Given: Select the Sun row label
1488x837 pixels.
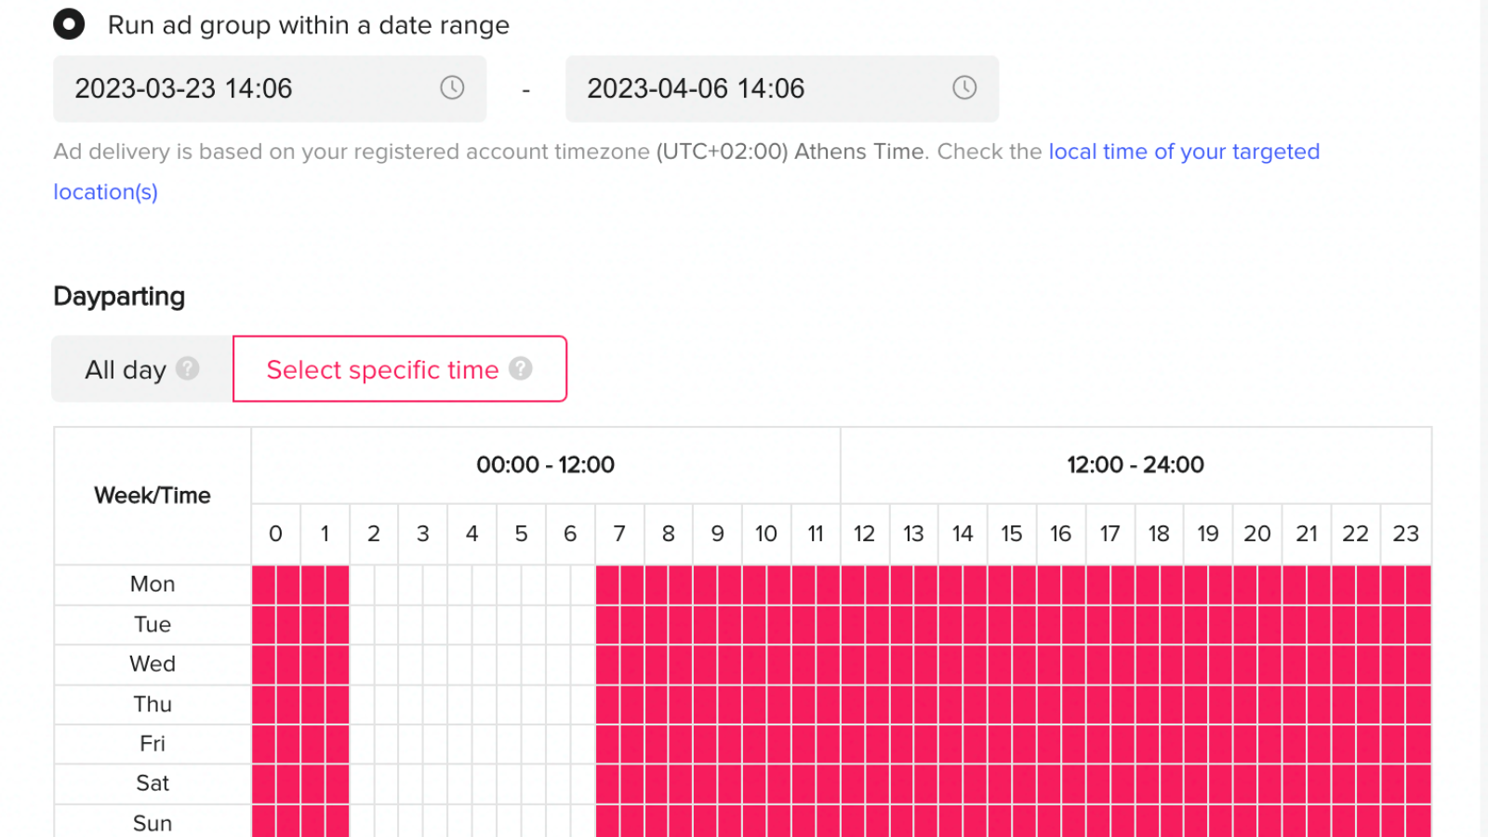Looking at the screenshot, I should coord(153,823).
